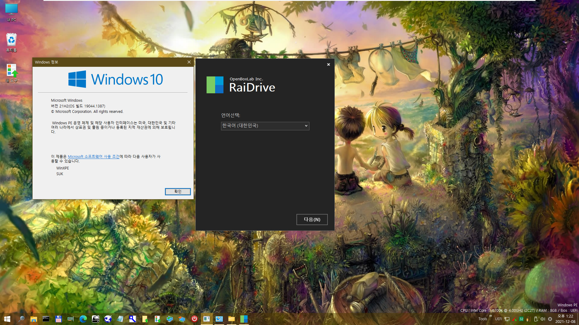The image size is (579, 325).
Task: Open the network sync monitors taskbar icon
Action: (170, 319)
